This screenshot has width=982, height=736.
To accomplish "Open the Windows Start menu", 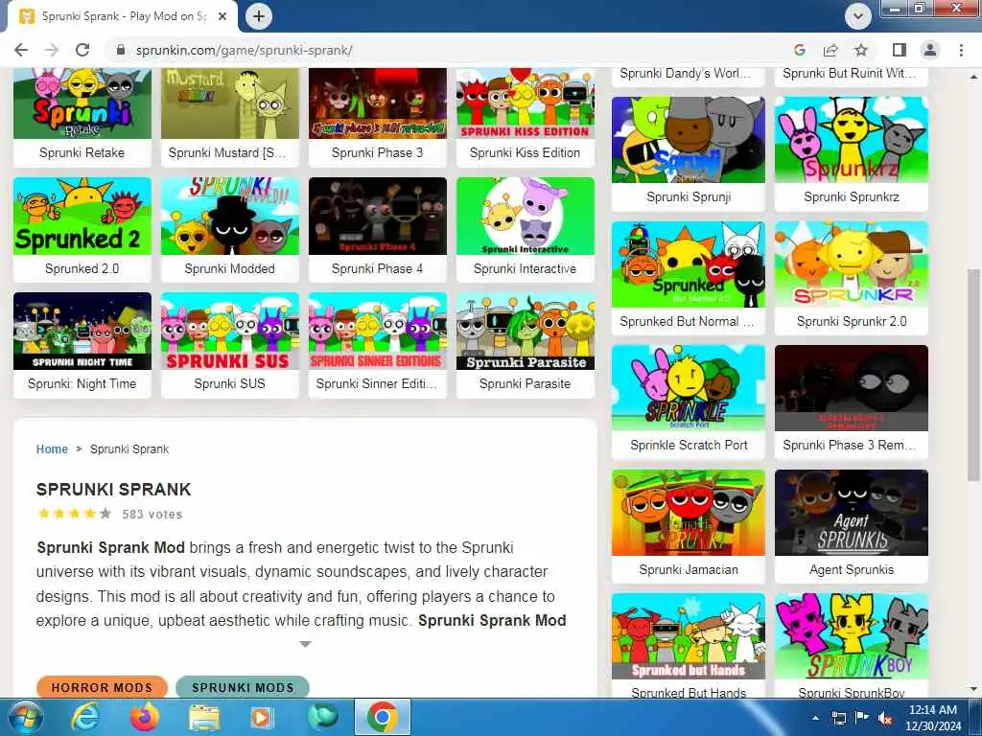I will coord(24,717).
